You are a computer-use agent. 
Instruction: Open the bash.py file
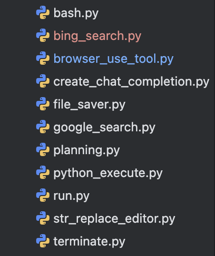[76, 13]
